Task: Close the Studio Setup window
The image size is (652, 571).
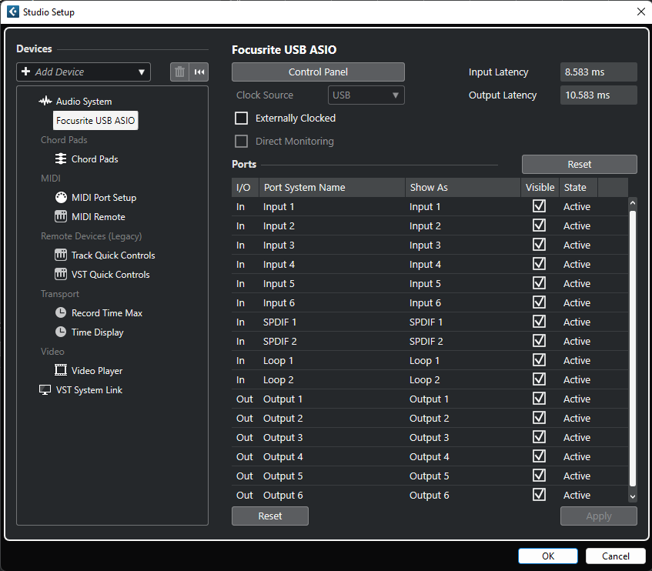Action: (x=640, y=12)
